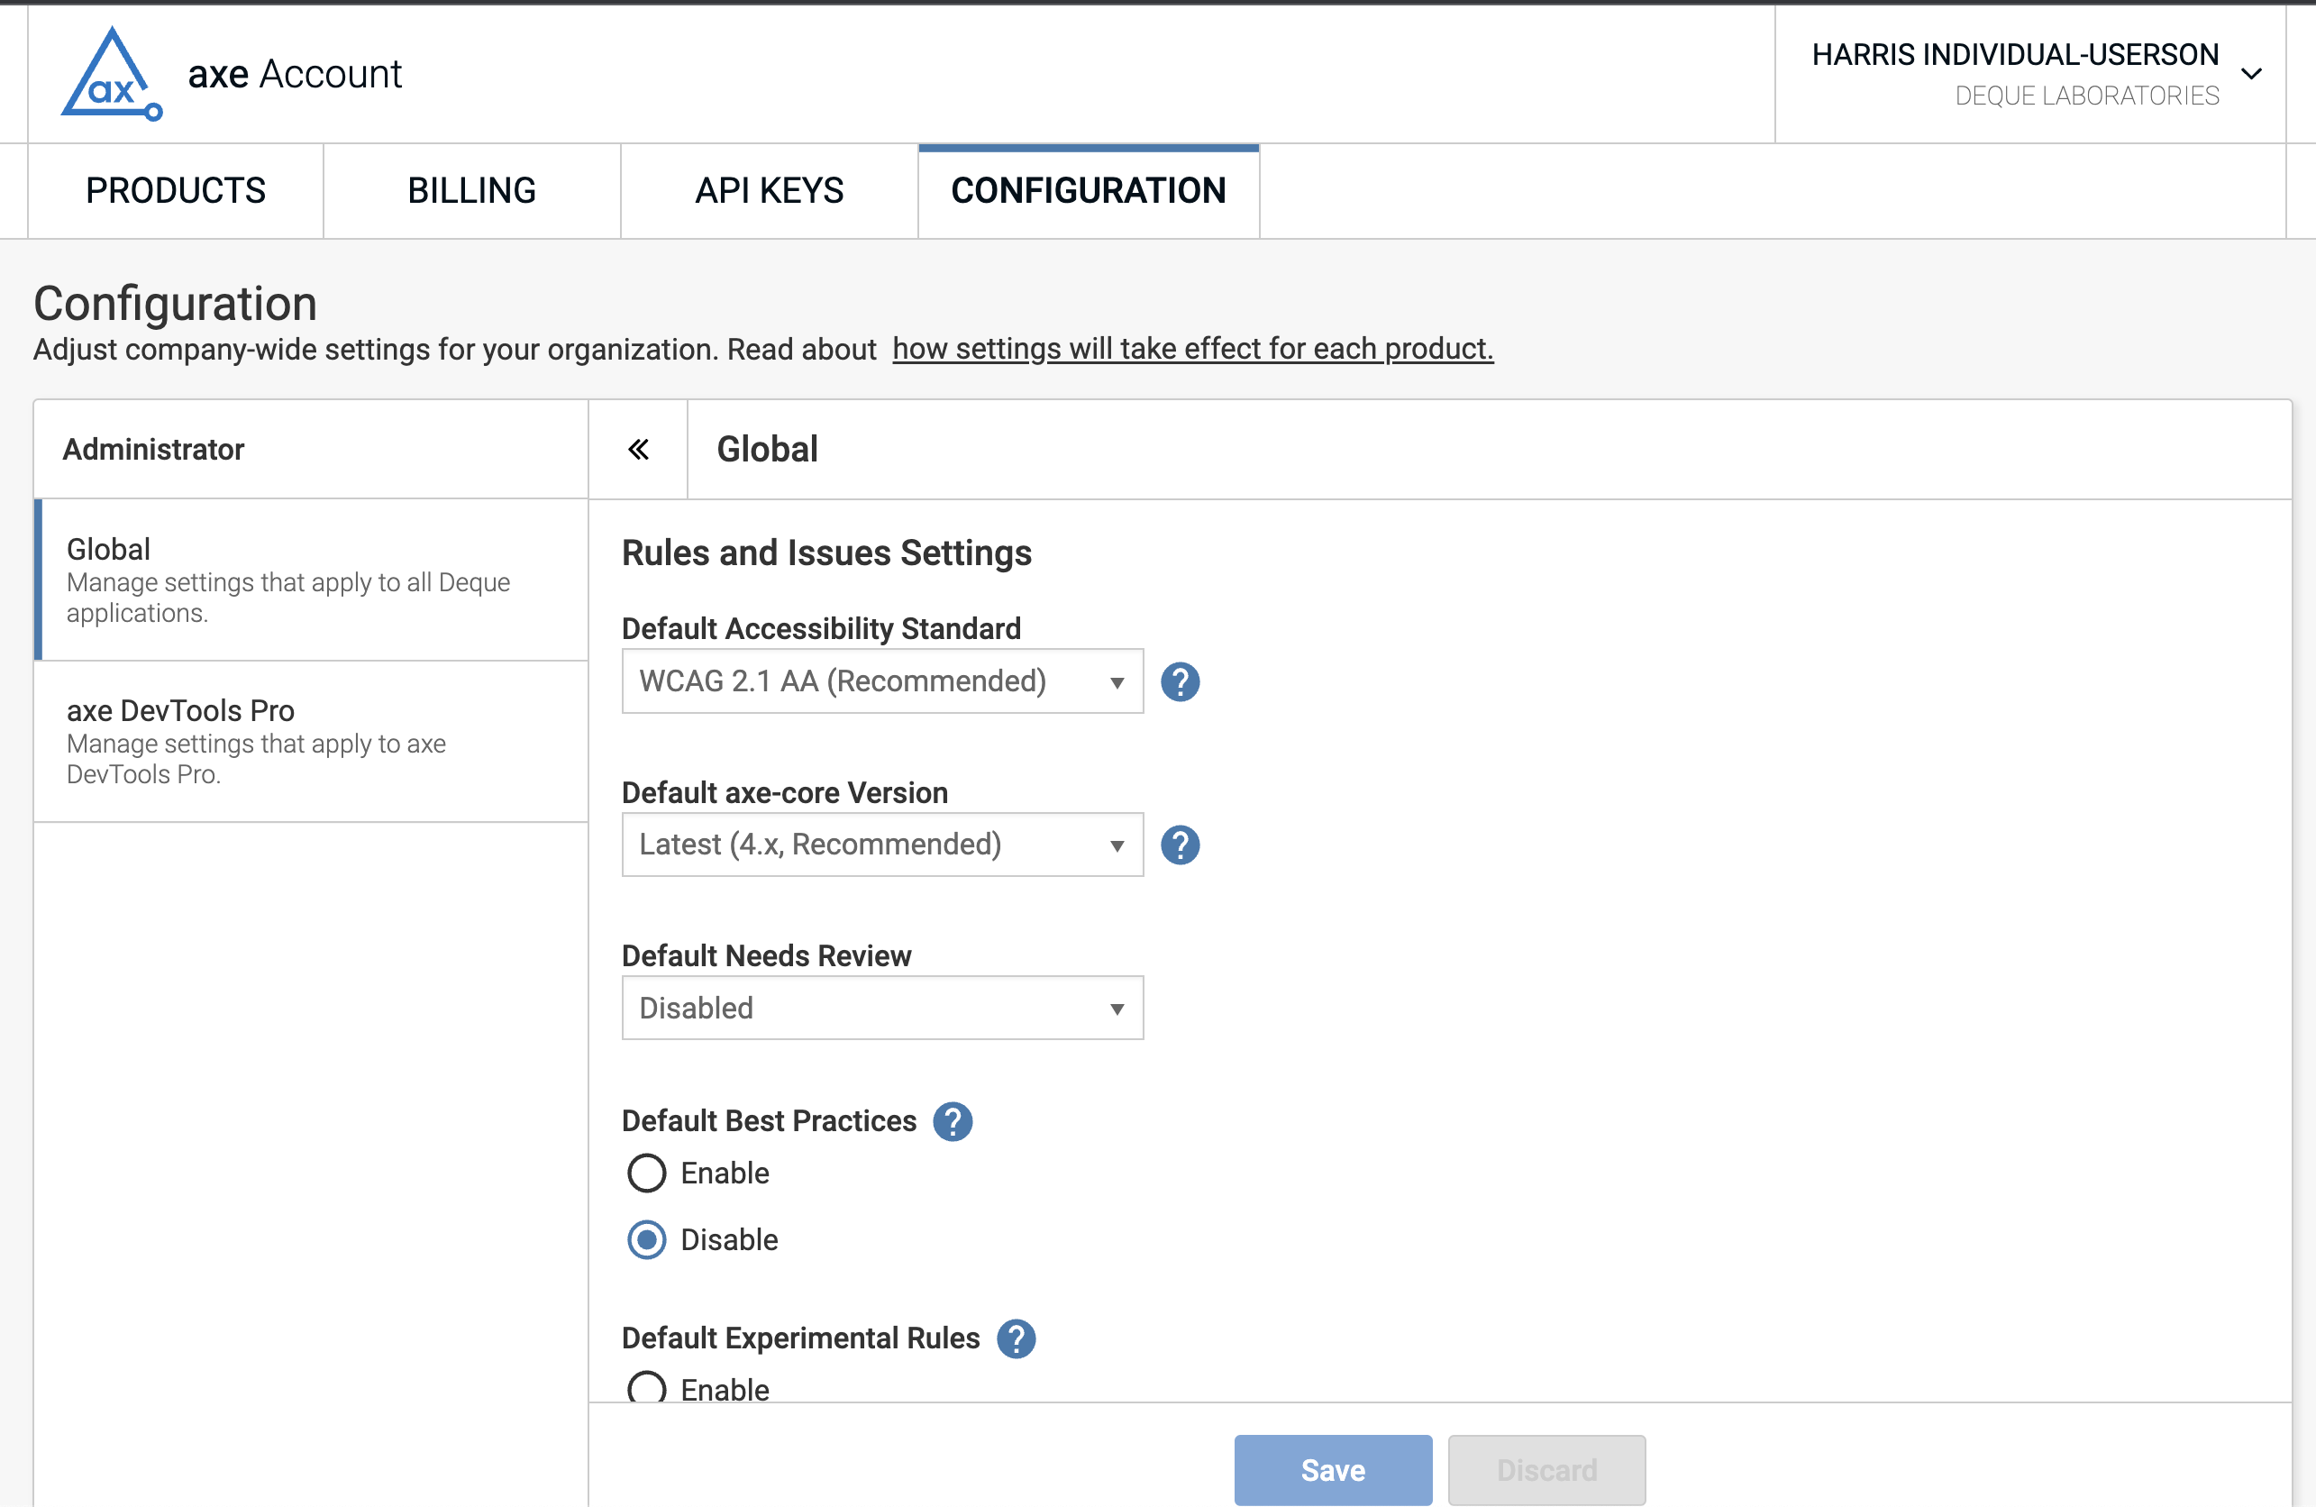
Task: Open help for Default Experimental Rules
Action: pos(1016,1338)
